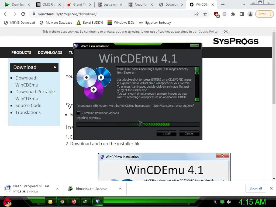Screen dimensions: 276x207
Task: Open a new browser tab
Action: [223, 5]
